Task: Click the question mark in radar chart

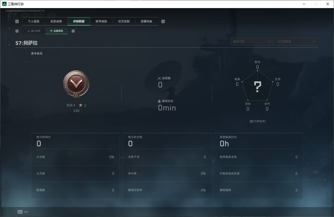Action: point(257,87)
